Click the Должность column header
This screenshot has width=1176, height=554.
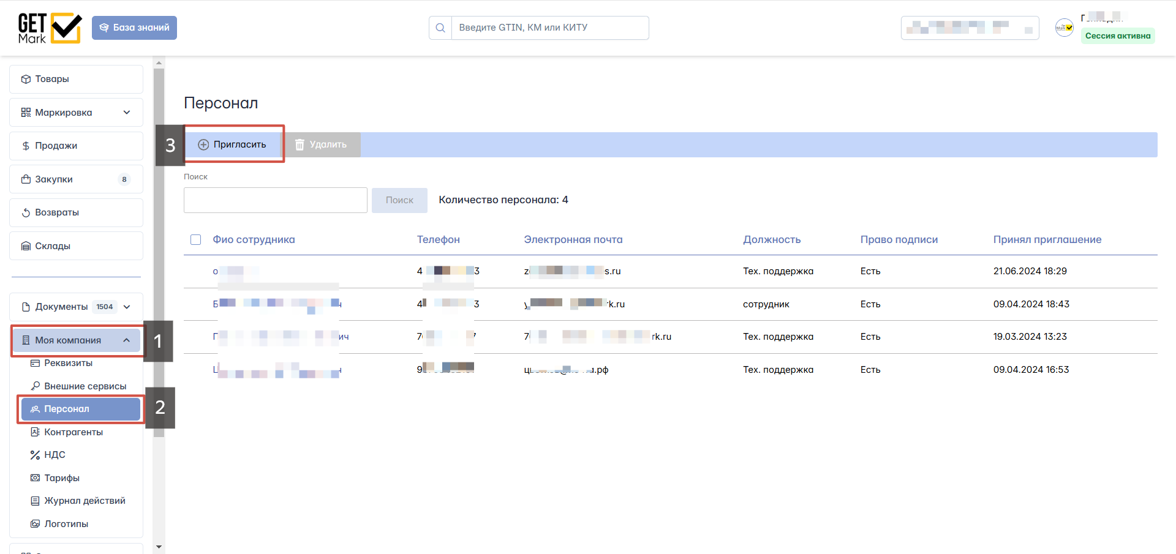tap(772, 239)
